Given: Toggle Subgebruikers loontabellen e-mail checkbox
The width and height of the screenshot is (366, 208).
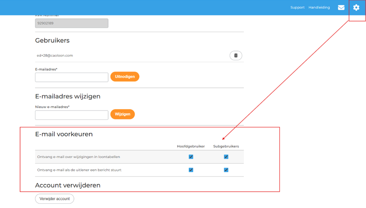Looking at the screenshot, I should pos(226,157).
